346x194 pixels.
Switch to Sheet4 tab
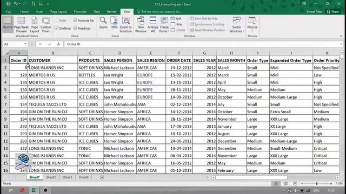(83, 177)
